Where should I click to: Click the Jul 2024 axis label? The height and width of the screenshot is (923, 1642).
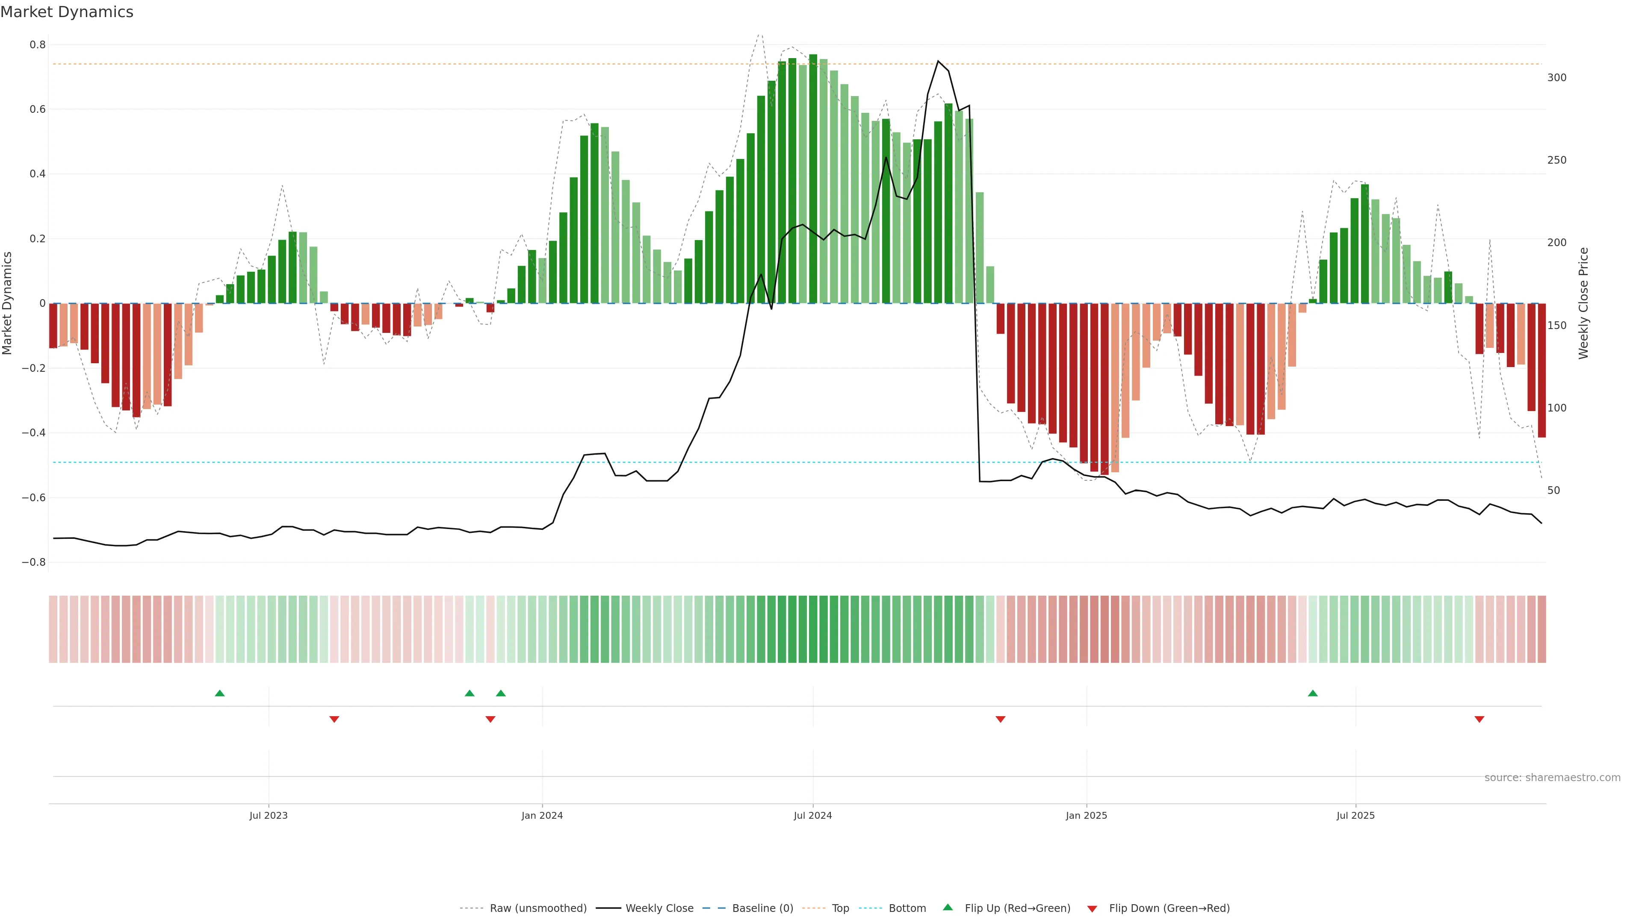click(x=813, y=815)
